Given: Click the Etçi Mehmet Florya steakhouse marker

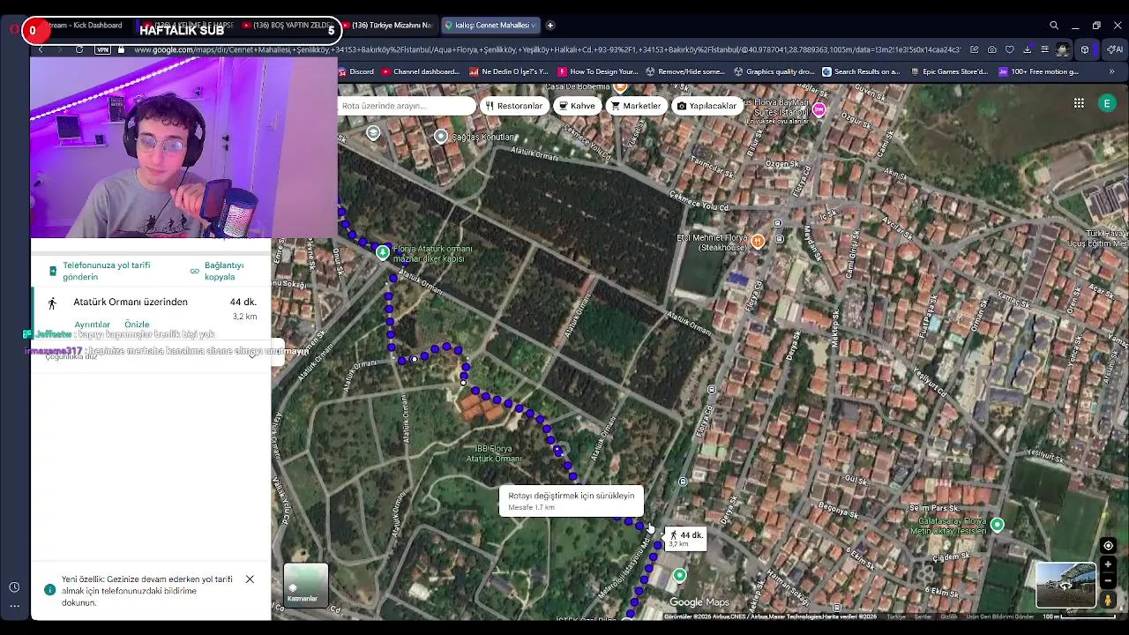Looking at the screenshot, I should pos(757,243).
